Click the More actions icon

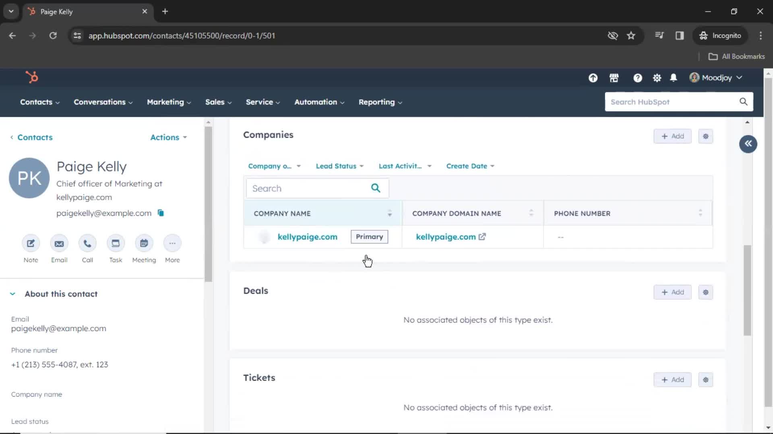pos(172,243)
